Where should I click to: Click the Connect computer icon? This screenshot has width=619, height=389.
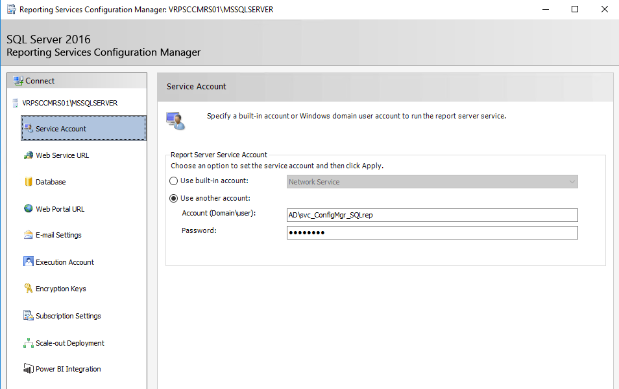click(x=18, y=81)
